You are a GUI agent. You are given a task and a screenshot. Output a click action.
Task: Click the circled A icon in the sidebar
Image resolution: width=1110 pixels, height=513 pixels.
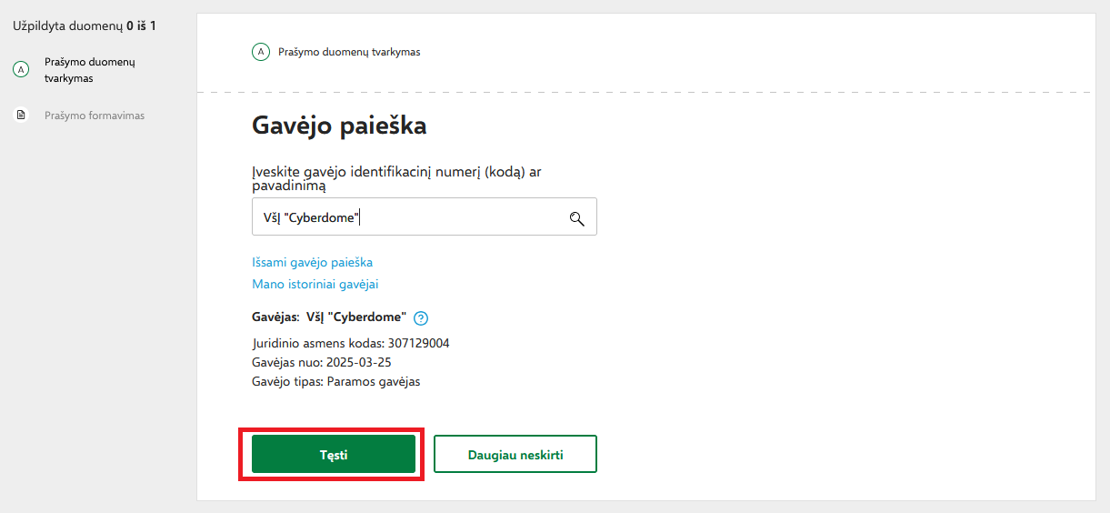21,69
